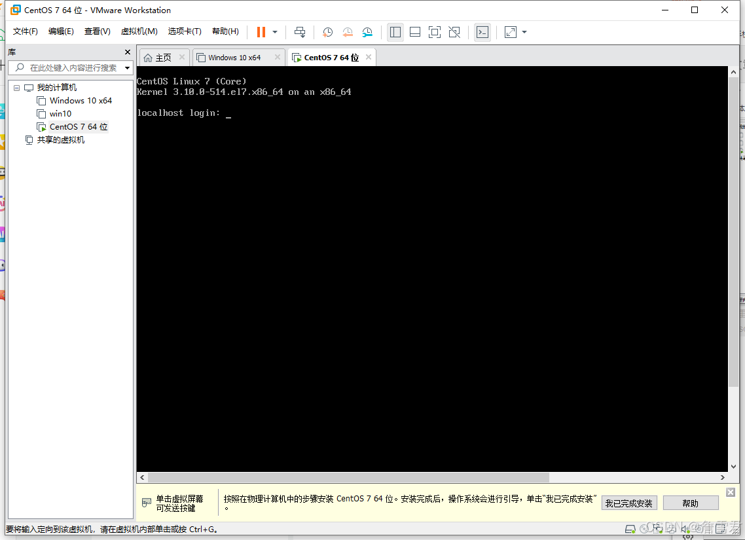Open the 编辑(E) menu
The image size is (745, 540).
(x=61, y=31)
